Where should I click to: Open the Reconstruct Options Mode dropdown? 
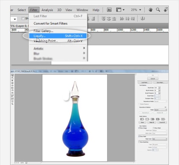click(x=160, y=110)
